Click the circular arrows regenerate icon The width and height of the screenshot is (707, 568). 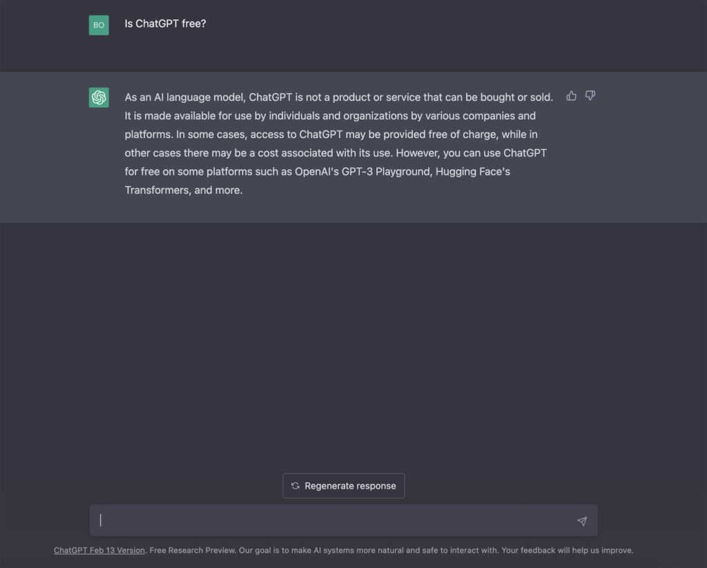click(296, 486)
